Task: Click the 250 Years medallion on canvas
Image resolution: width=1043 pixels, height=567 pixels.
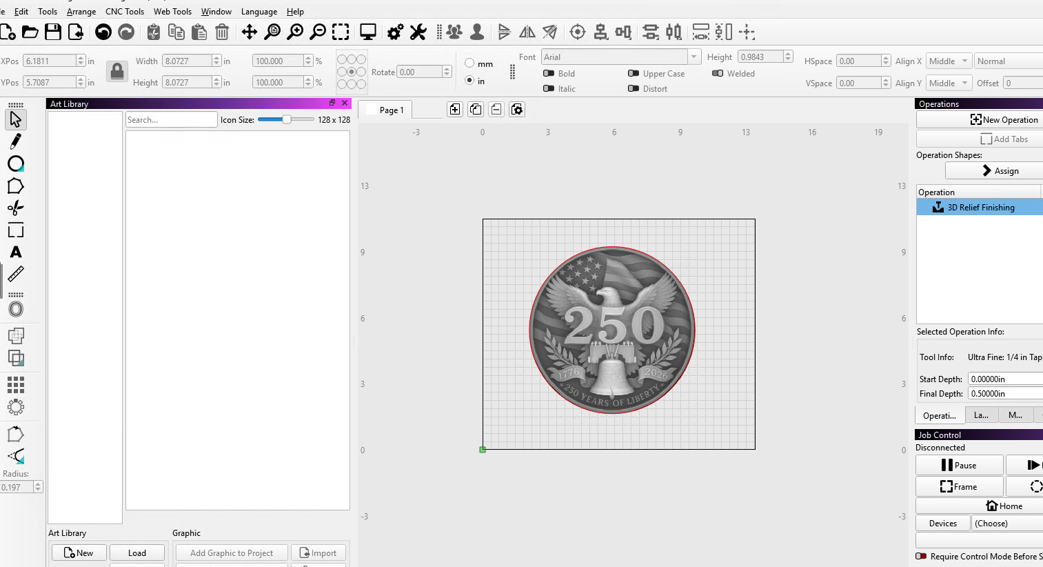Action: point(612,330)
